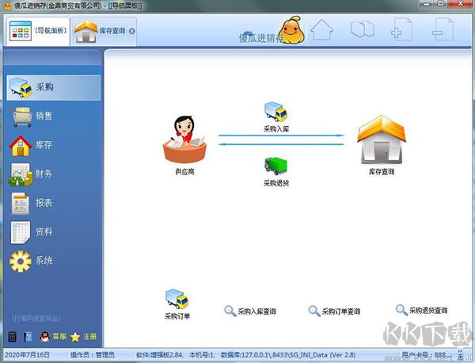Open the 供应商 supplier icon
This screenshot has height=363, width=475.
click(184, 140)
